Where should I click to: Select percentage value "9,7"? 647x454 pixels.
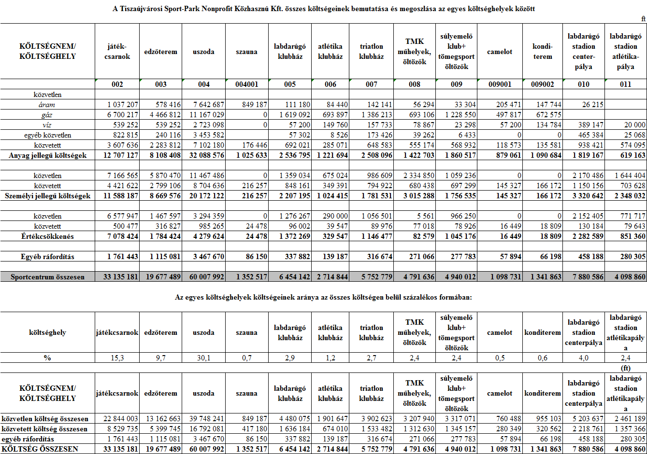pos(160,358)
